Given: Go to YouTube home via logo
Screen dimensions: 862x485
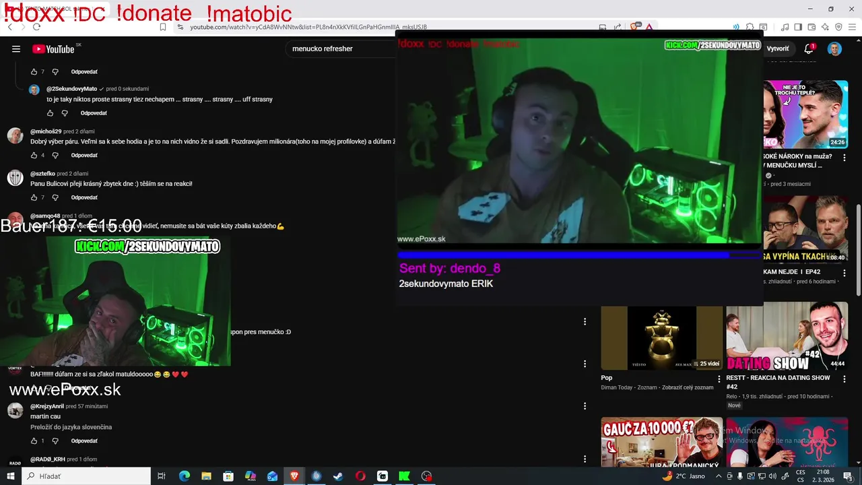Looking at the screenshot, I should [x=53, y=48].
